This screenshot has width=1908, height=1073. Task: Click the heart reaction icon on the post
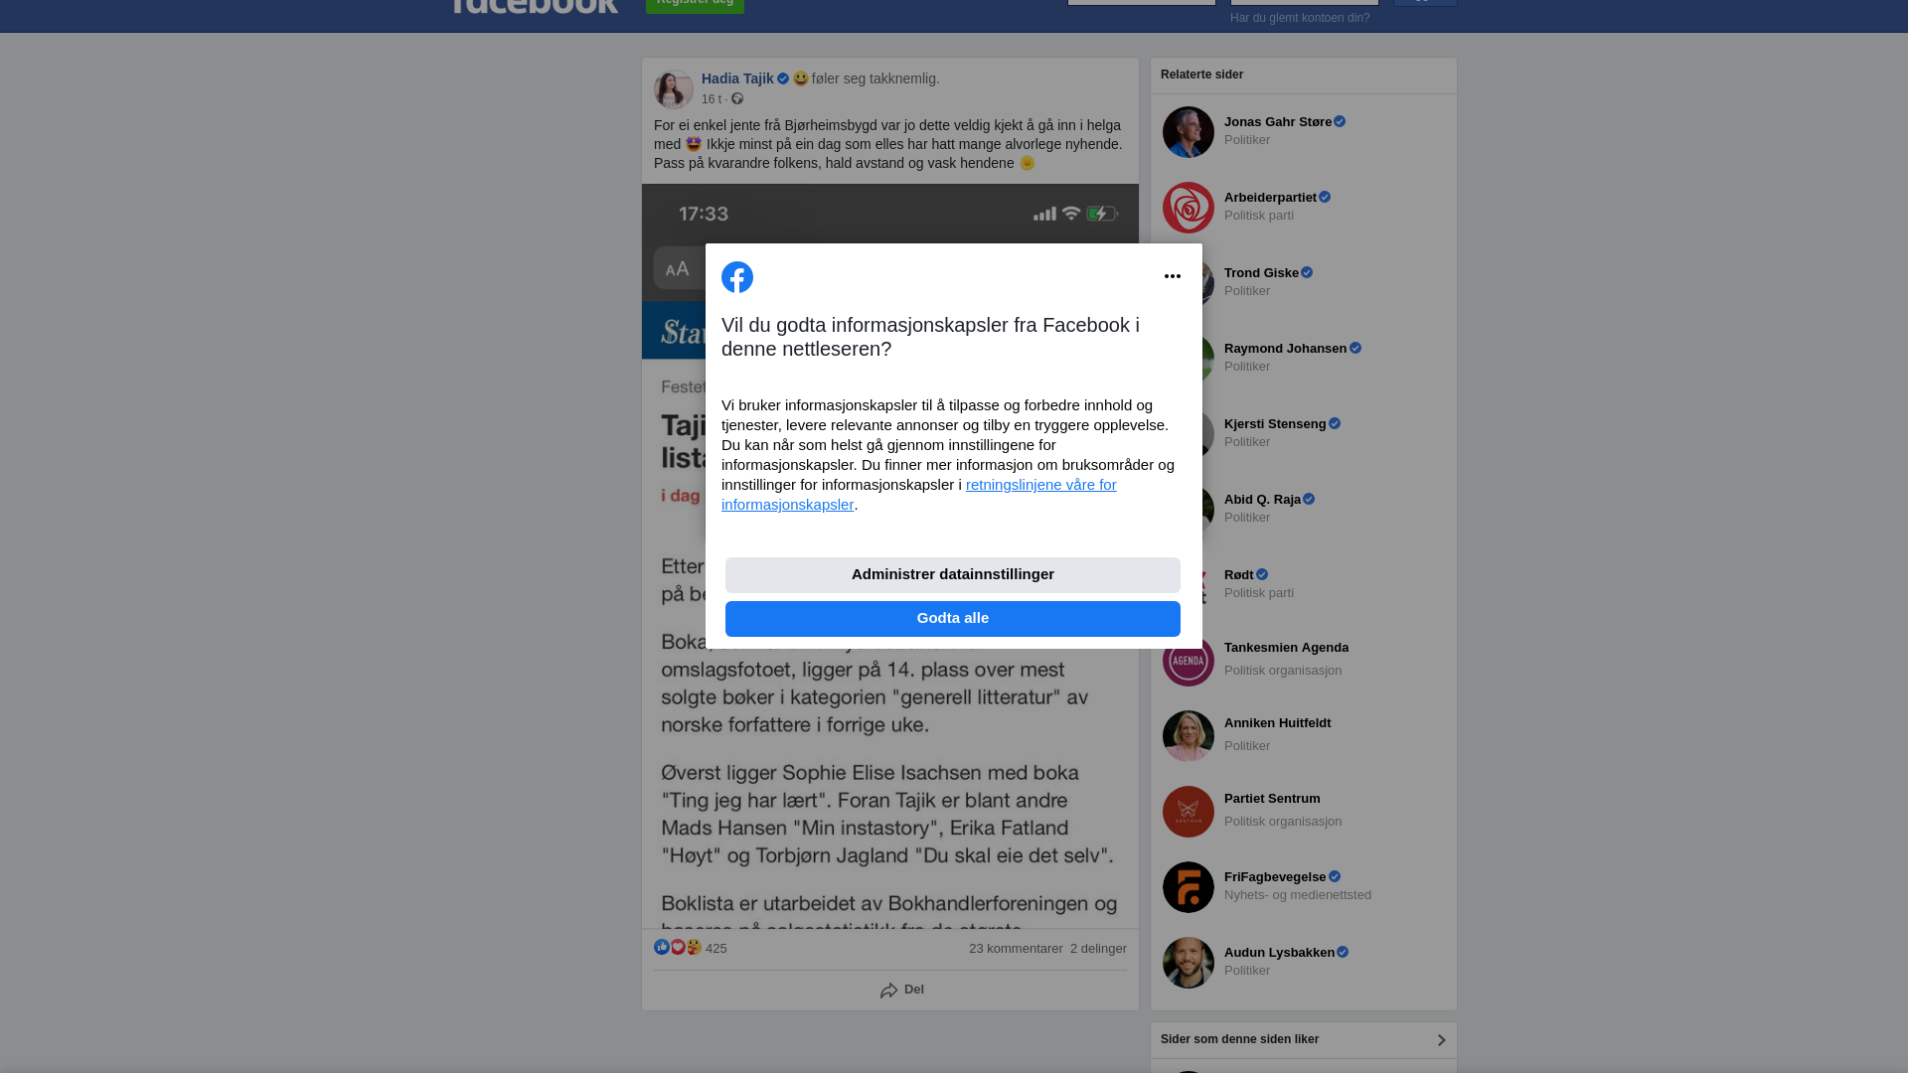678,947
